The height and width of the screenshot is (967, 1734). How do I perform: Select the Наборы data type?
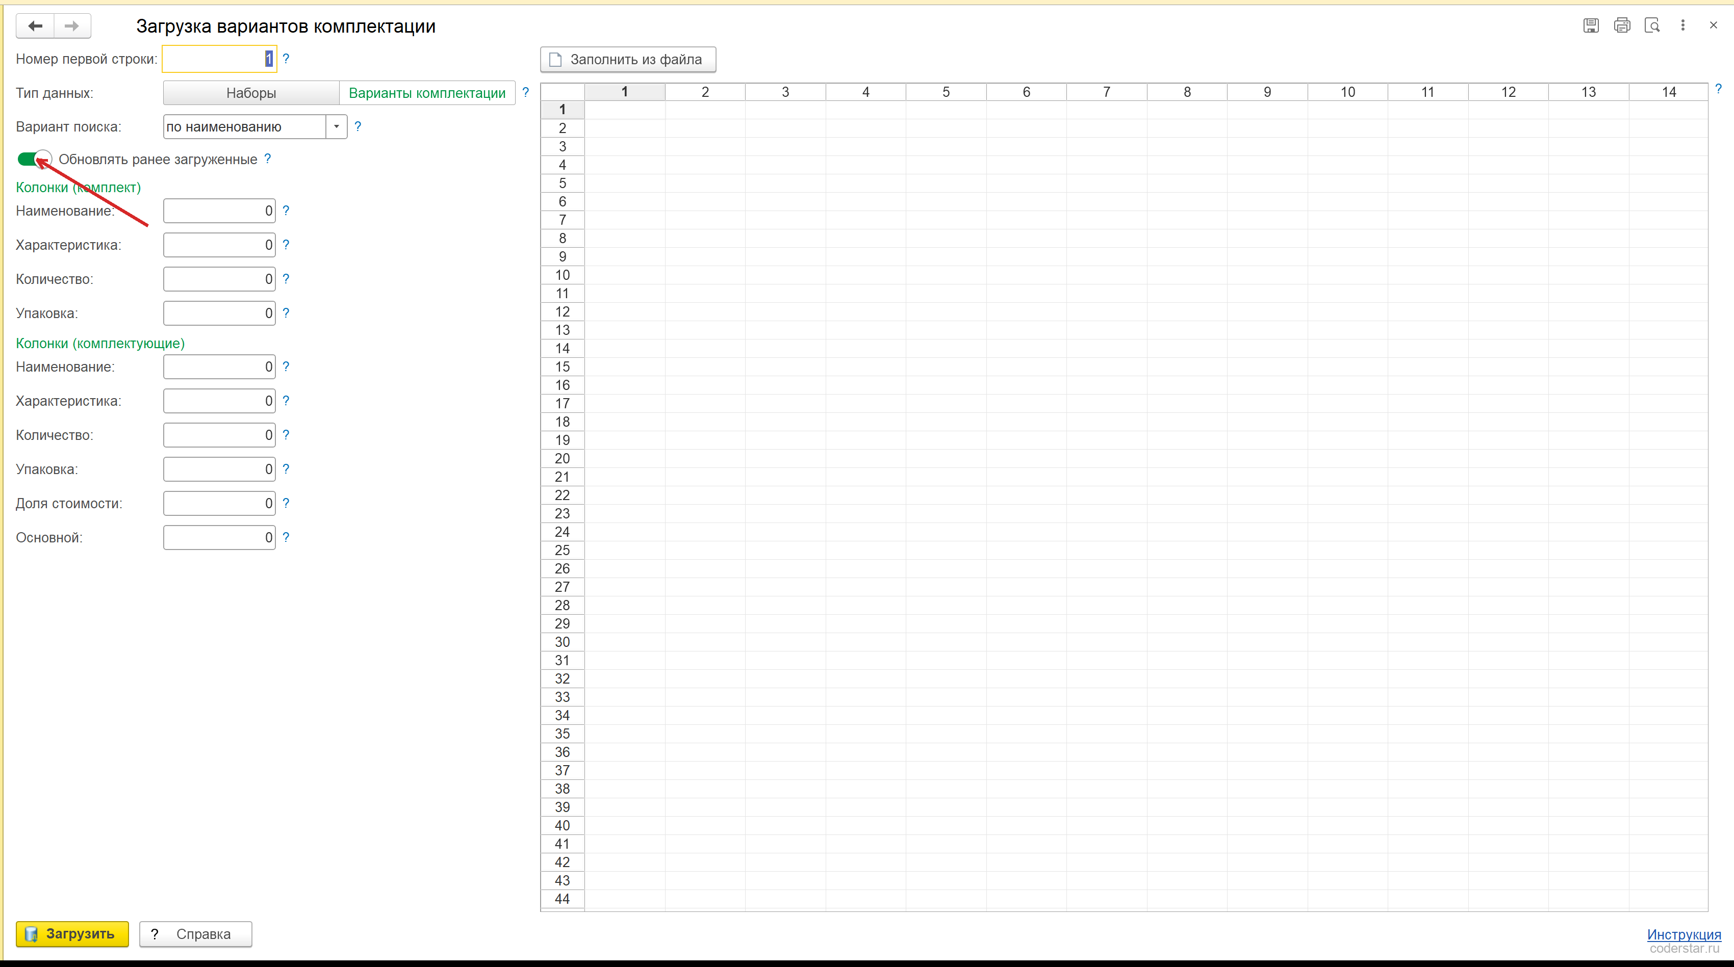[x=251, y=93]
